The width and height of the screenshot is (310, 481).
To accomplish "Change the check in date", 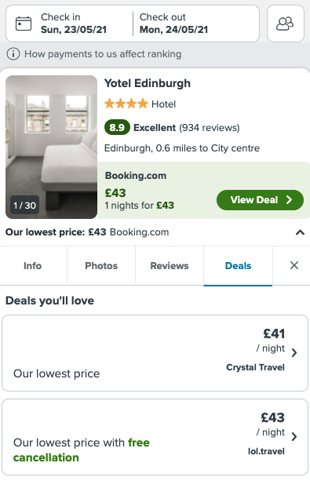I will pyautogui.click(x=74, y=24).
